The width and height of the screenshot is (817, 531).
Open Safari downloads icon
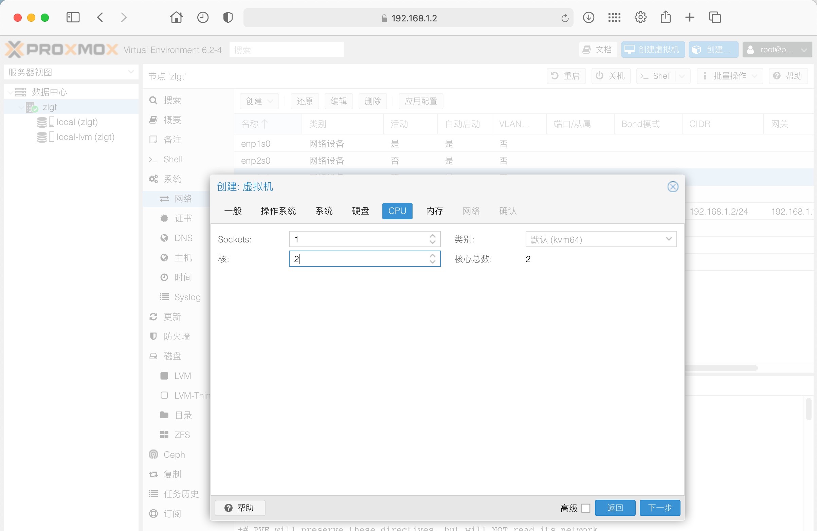tap(588, 17)
